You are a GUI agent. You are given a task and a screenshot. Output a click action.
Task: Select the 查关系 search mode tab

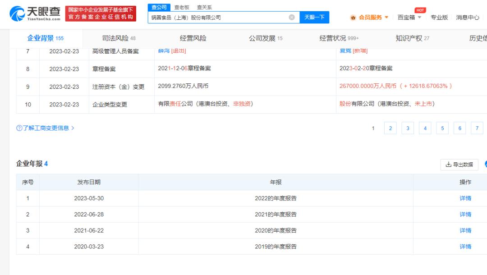pyautogui.click(x=204, y=7)
